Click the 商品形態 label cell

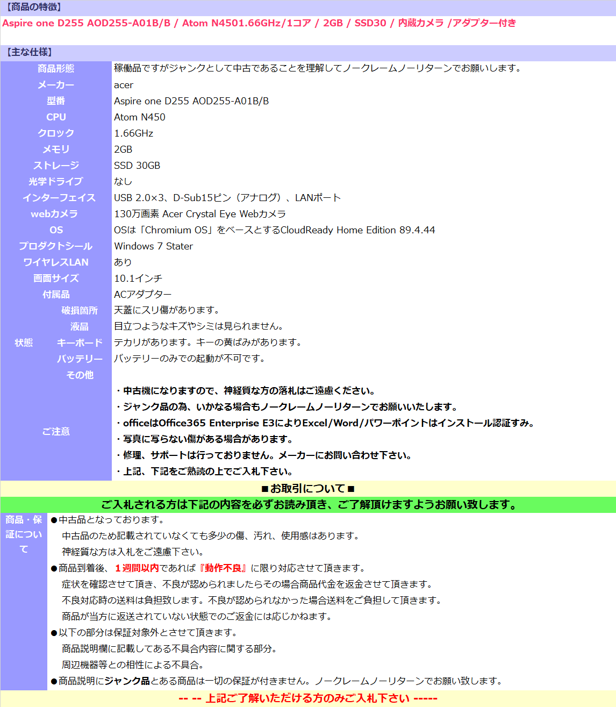point(56,69)
